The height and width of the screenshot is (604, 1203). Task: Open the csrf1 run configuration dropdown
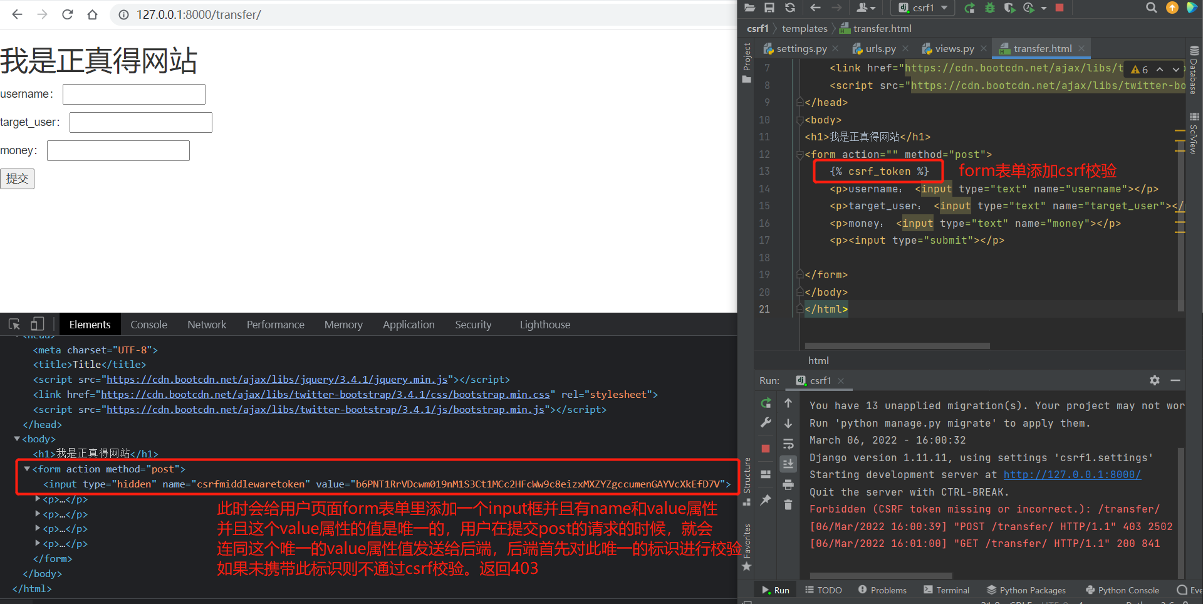click(x=923, y=8)
